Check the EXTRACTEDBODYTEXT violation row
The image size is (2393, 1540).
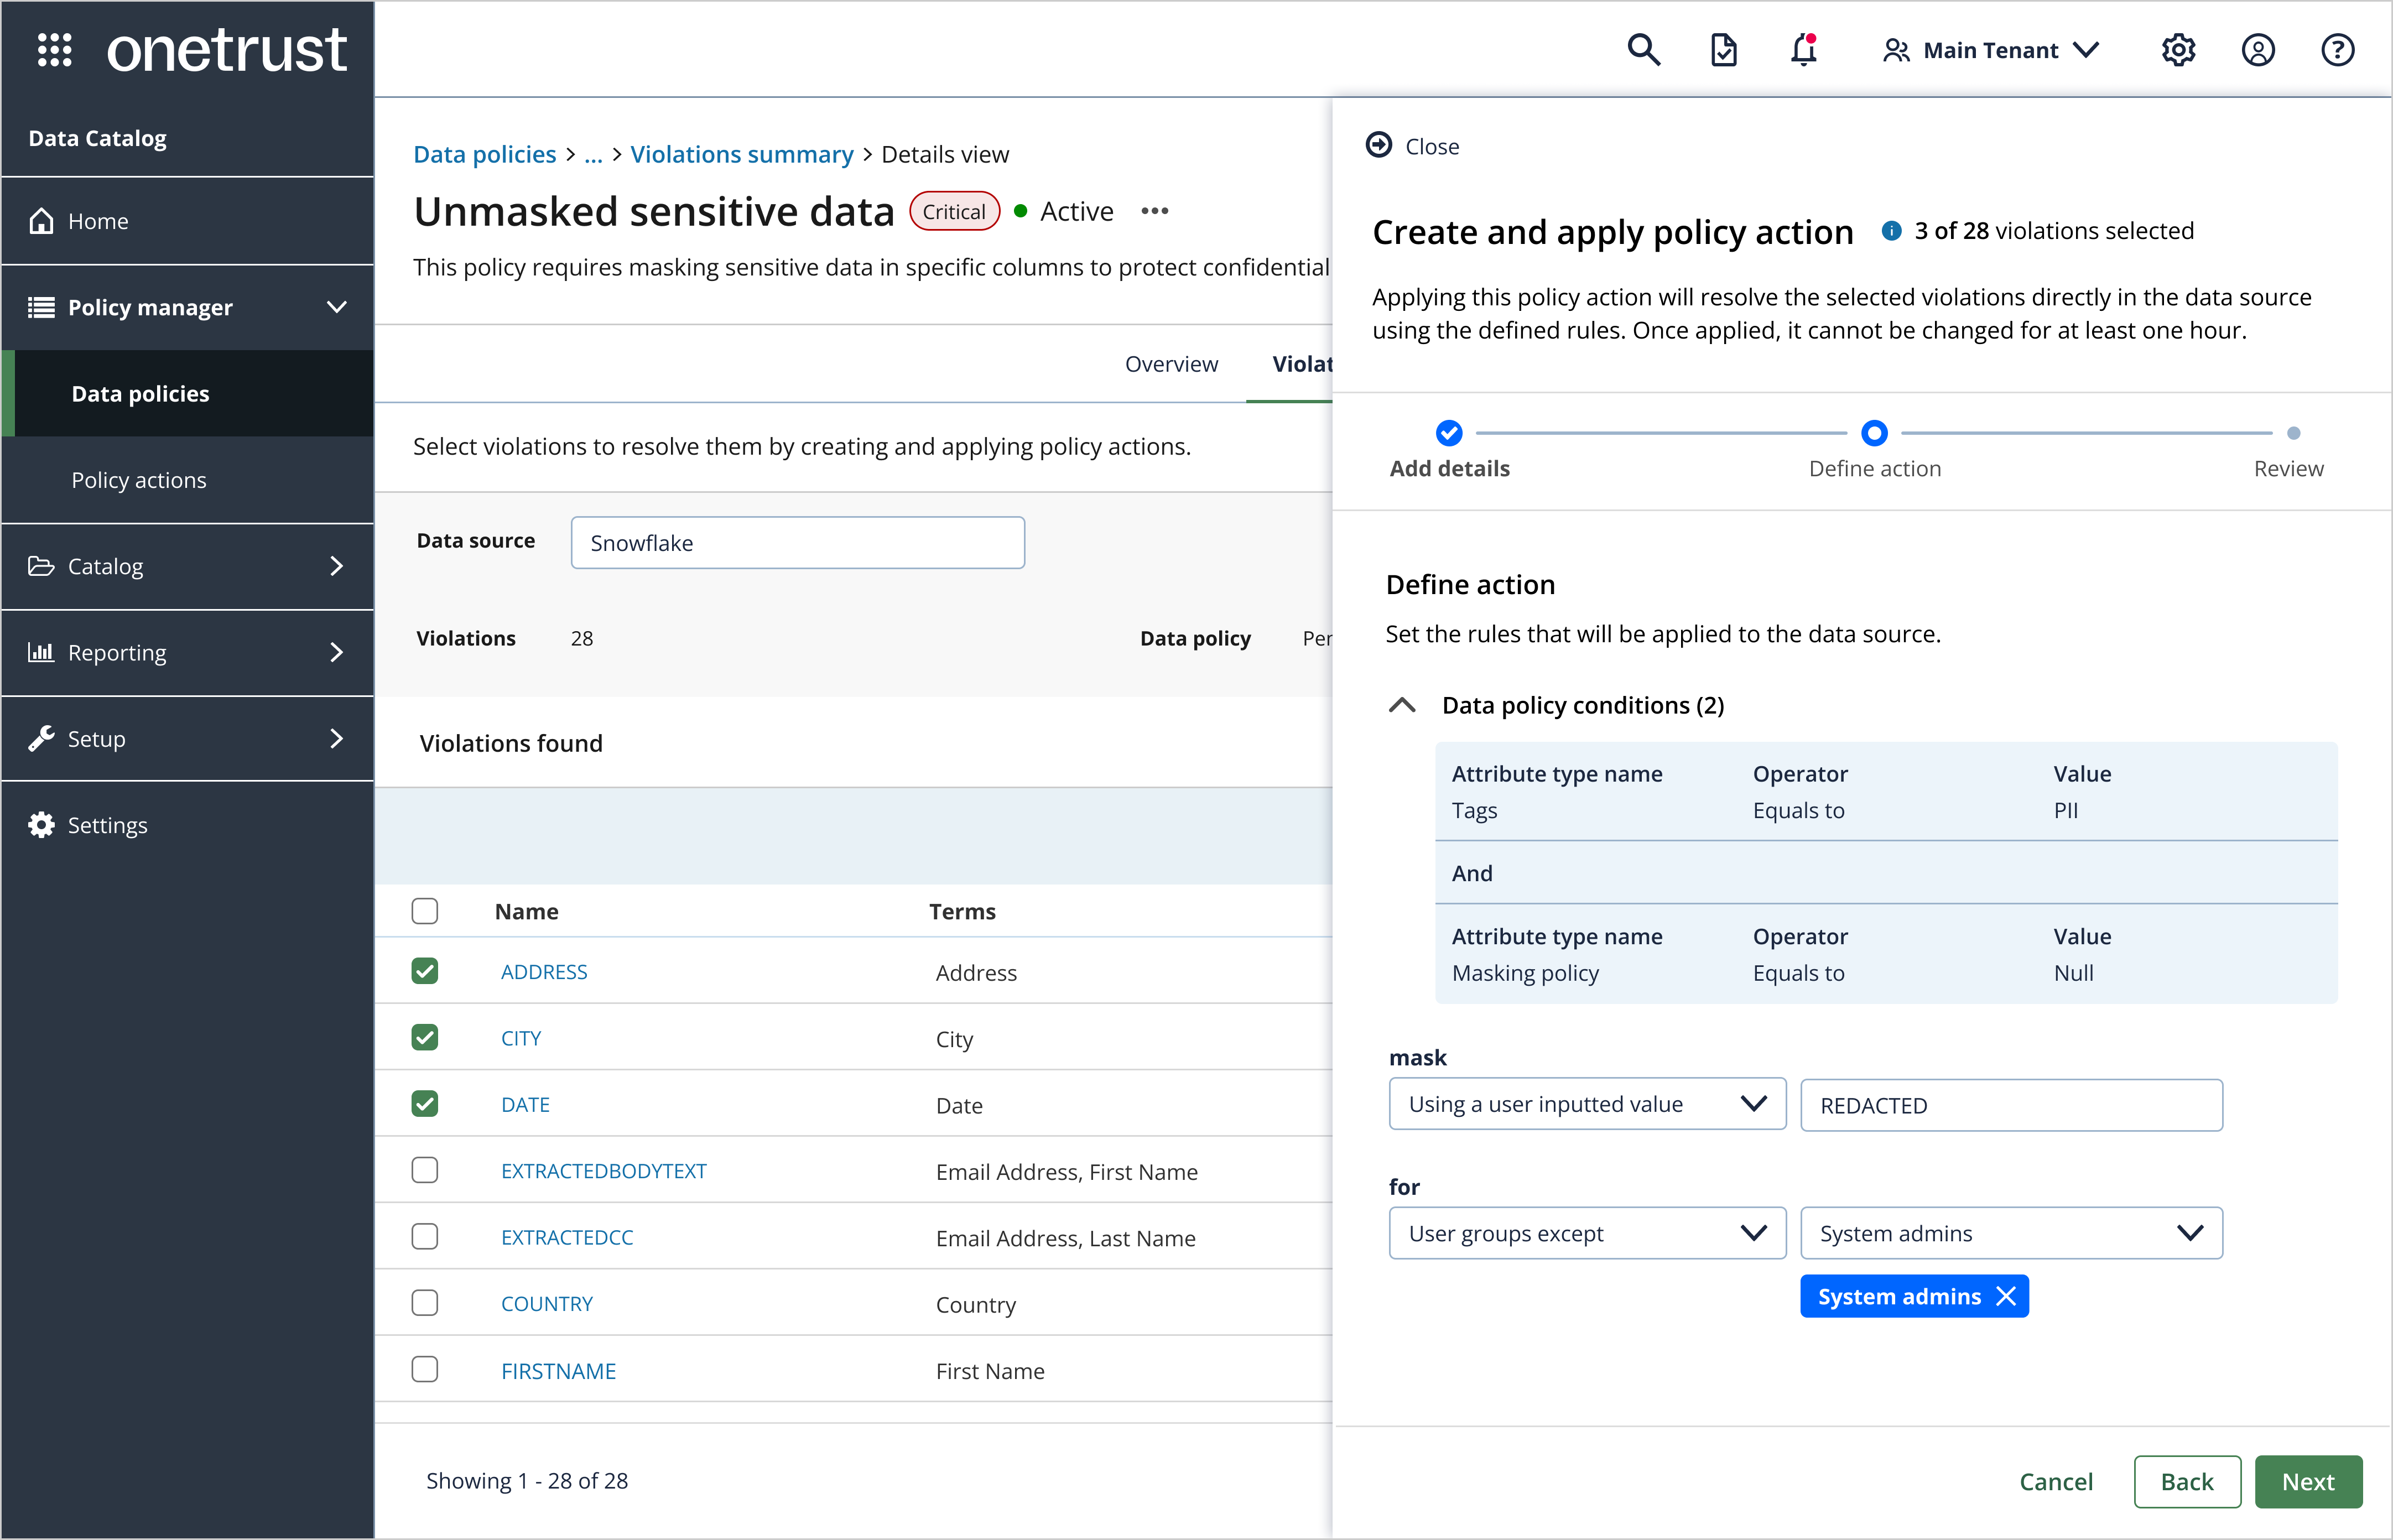[425, 1170]
